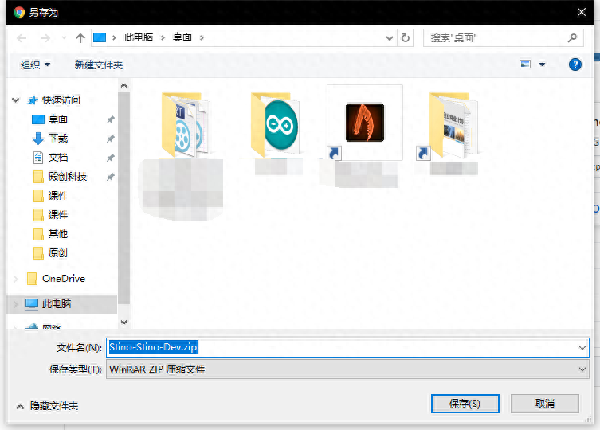
Task: Open the 组织 menu
Action: pyautogui.click(x=35, y=64)
